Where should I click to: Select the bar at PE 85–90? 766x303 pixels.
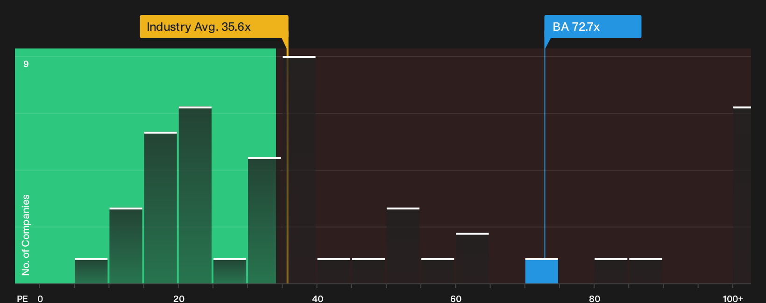[645, 271]
